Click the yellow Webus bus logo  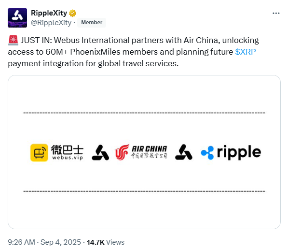(39, 153)
